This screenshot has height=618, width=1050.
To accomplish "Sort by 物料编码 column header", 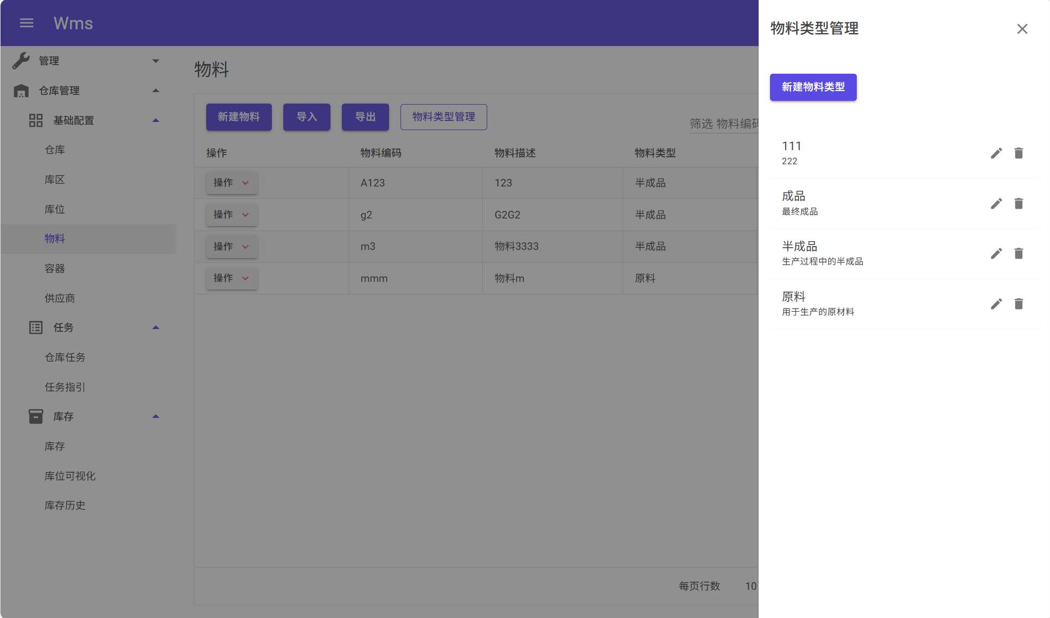I will [x=381, y=153].
